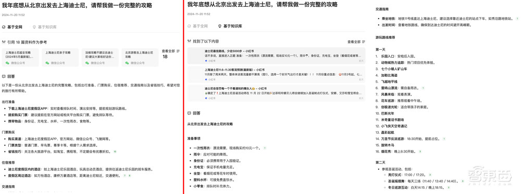
Task: Click WeChat icon on 北京游客去上海迪士尼攻略 card
Action: point(127,63)
